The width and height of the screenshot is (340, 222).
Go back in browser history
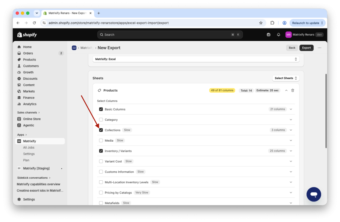click(x=18, y=23)
